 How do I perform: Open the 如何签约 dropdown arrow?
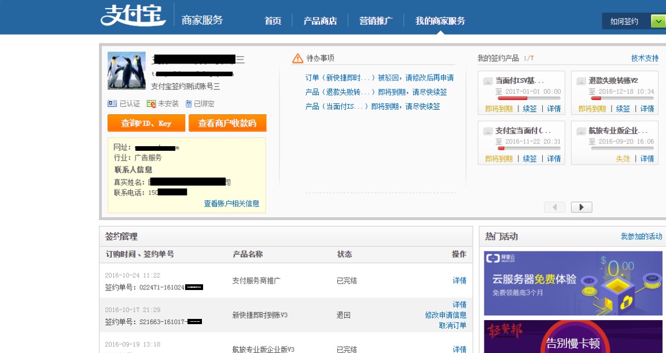click(658, 21)
